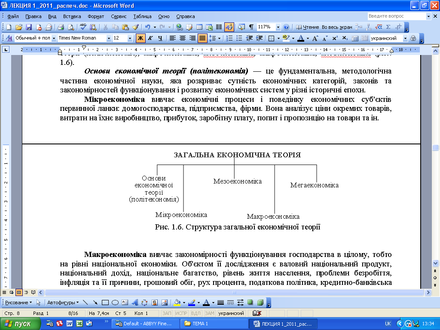440x330 pixels.
Task: Select the Oval shape tool
Action: pos(115,302)
